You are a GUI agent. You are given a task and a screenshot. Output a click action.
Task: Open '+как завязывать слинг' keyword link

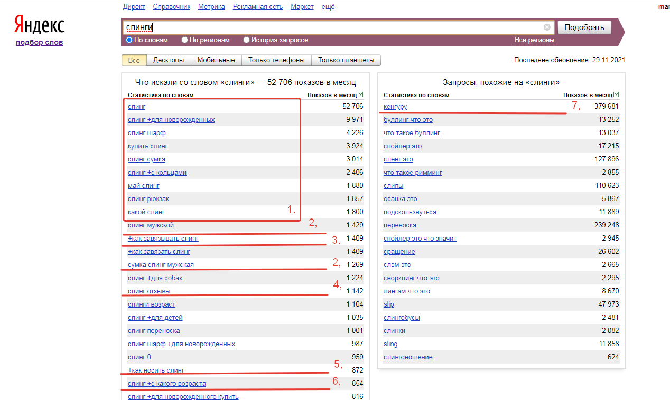pyautogui.click(x=163, y=239)
